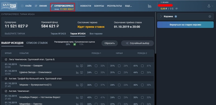
Task: Check Победа 1 for Блэкберн Роверс — Ноттингем Форест
Action: 96,97
